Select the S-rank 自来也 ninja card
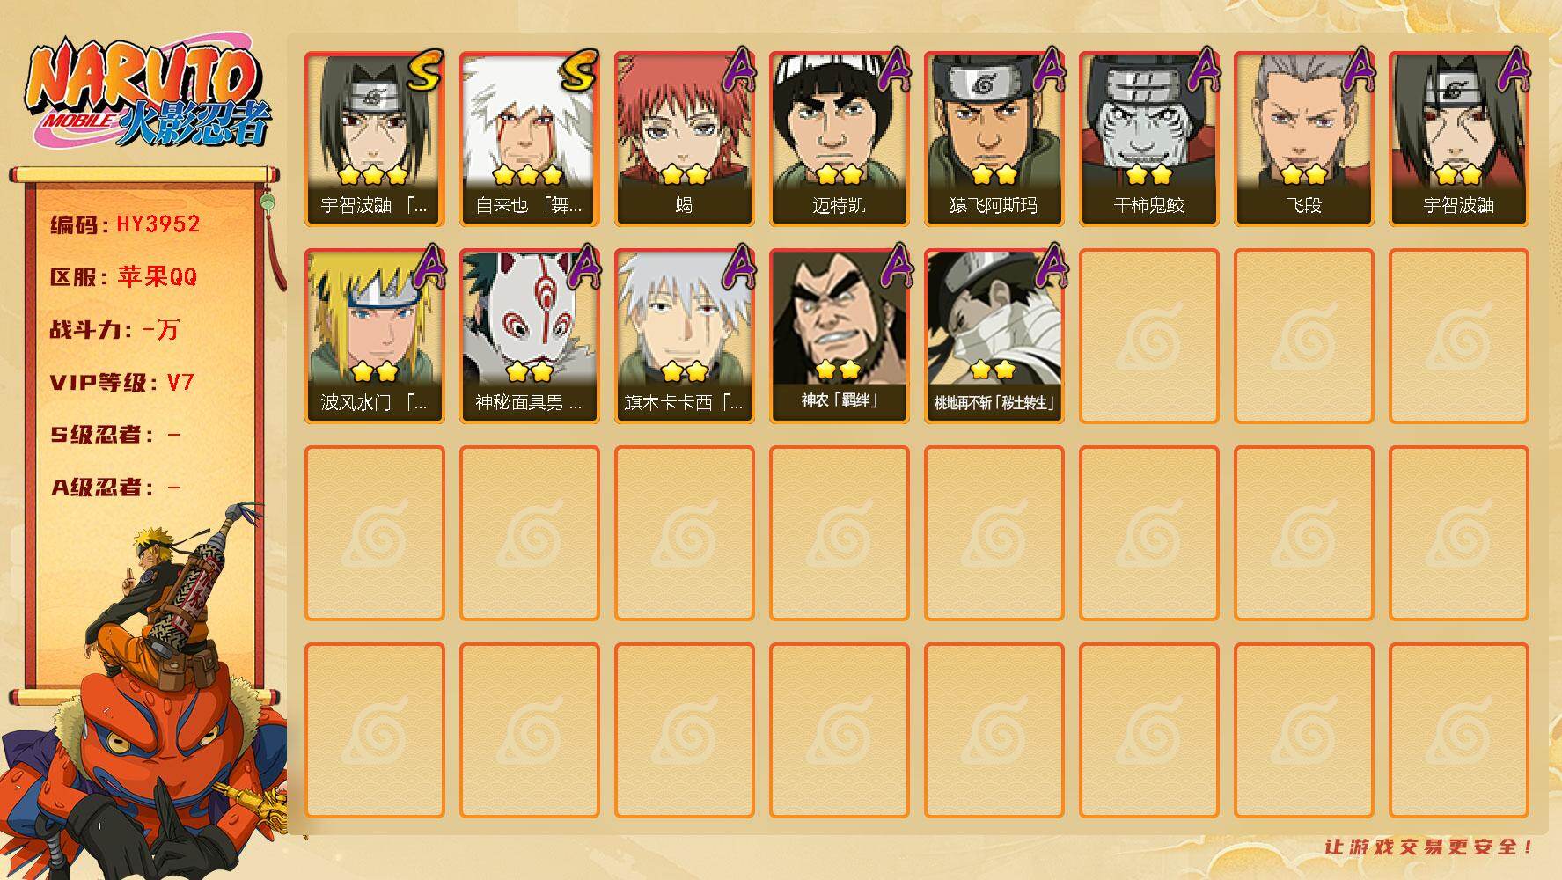1562x880 pixels. tap(529, 139)
